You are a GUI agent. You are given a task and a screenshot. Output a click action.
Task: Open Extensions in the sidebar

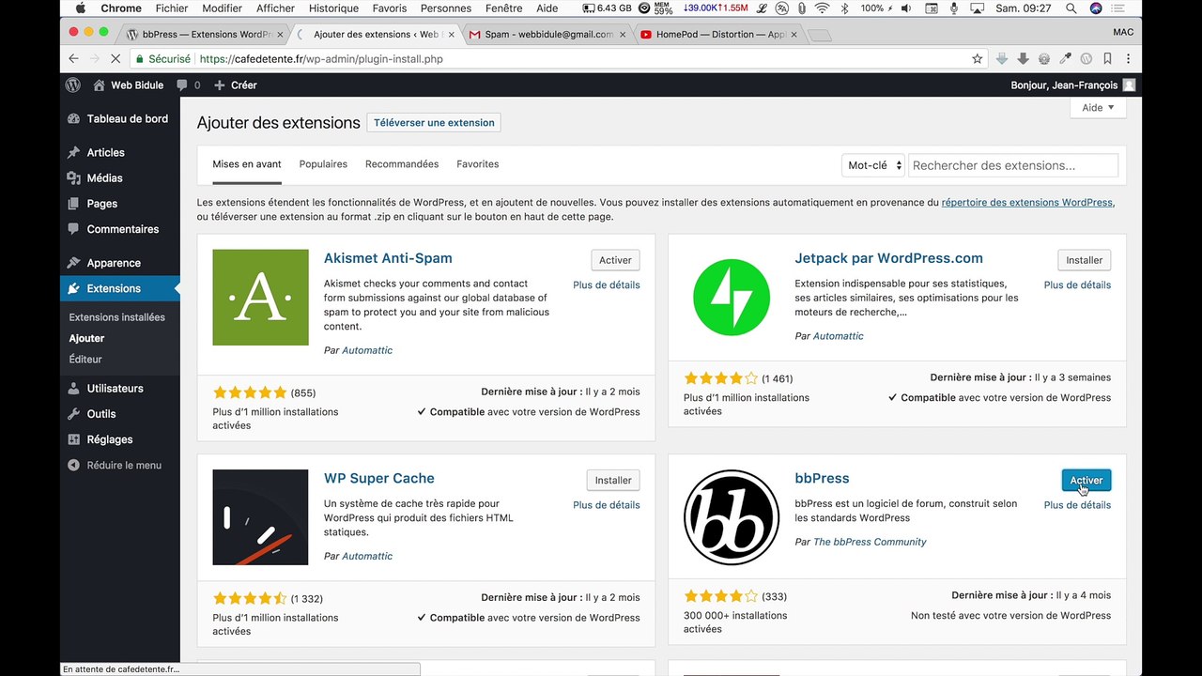click(120, 288)
